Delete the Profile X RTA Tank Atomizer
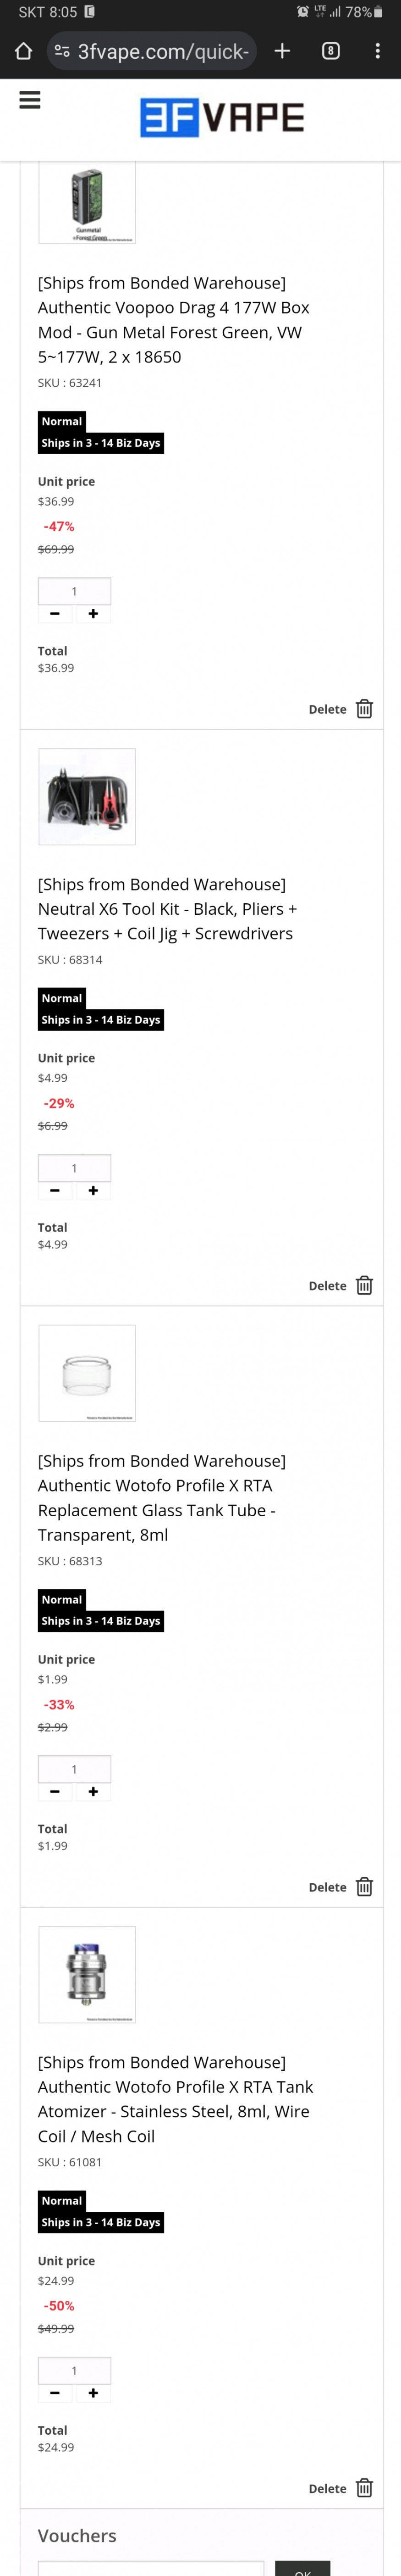401x2576 pixels. (x=364, y=2488)
